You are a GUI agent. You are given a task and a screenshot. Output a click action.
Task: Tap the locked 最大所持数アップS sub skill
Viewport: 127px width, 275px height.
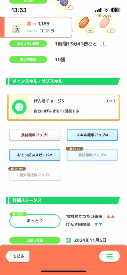tap(35, 175)
